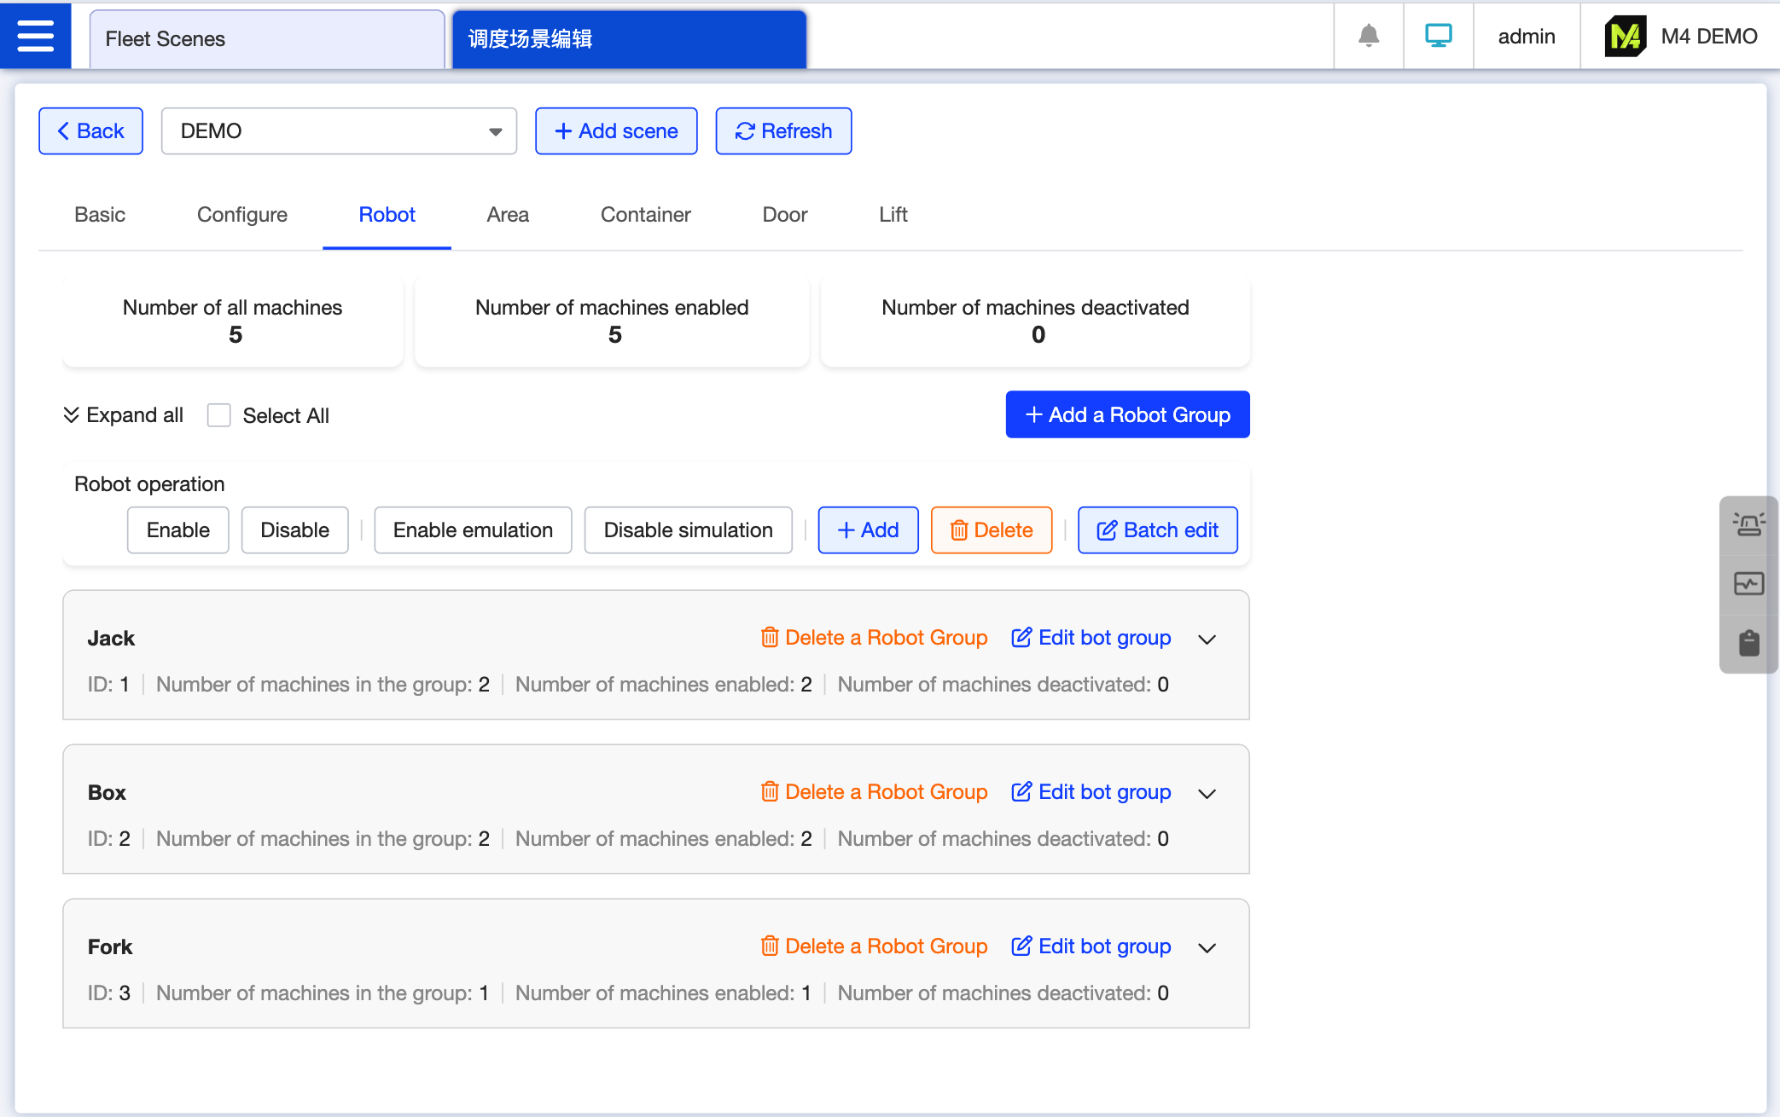Click the M4 DEMO logo
The image size is (1780, 1117).
point(1625,37)
